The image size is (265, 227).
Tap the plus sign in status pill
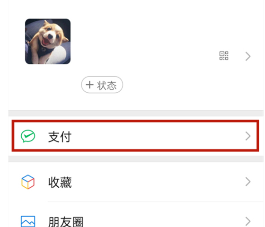tap(89, 85)
